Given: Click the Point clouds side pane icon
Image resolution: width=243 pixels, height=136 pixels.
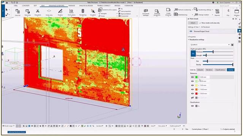Looking at the screenshot, I should pyautogui.click(x=240, y=31).
